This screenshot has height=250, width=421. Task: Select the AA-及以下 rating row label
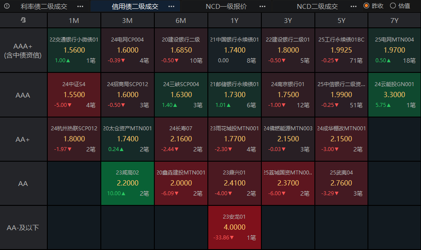coord(23,228)
